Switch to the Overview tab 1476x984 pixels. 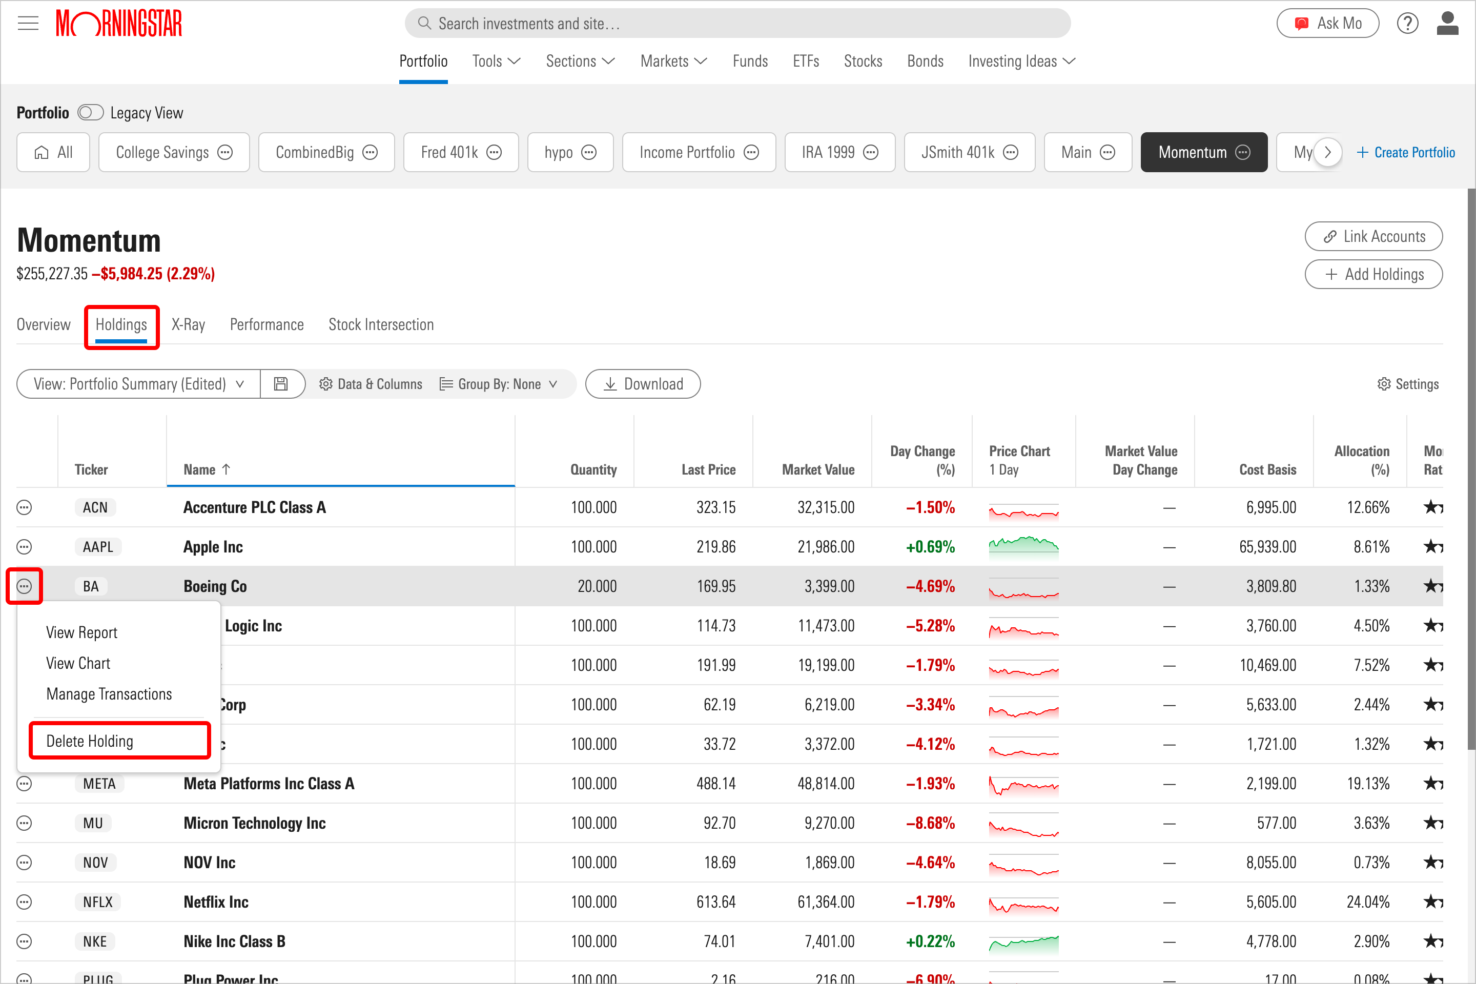pos(43,324)
